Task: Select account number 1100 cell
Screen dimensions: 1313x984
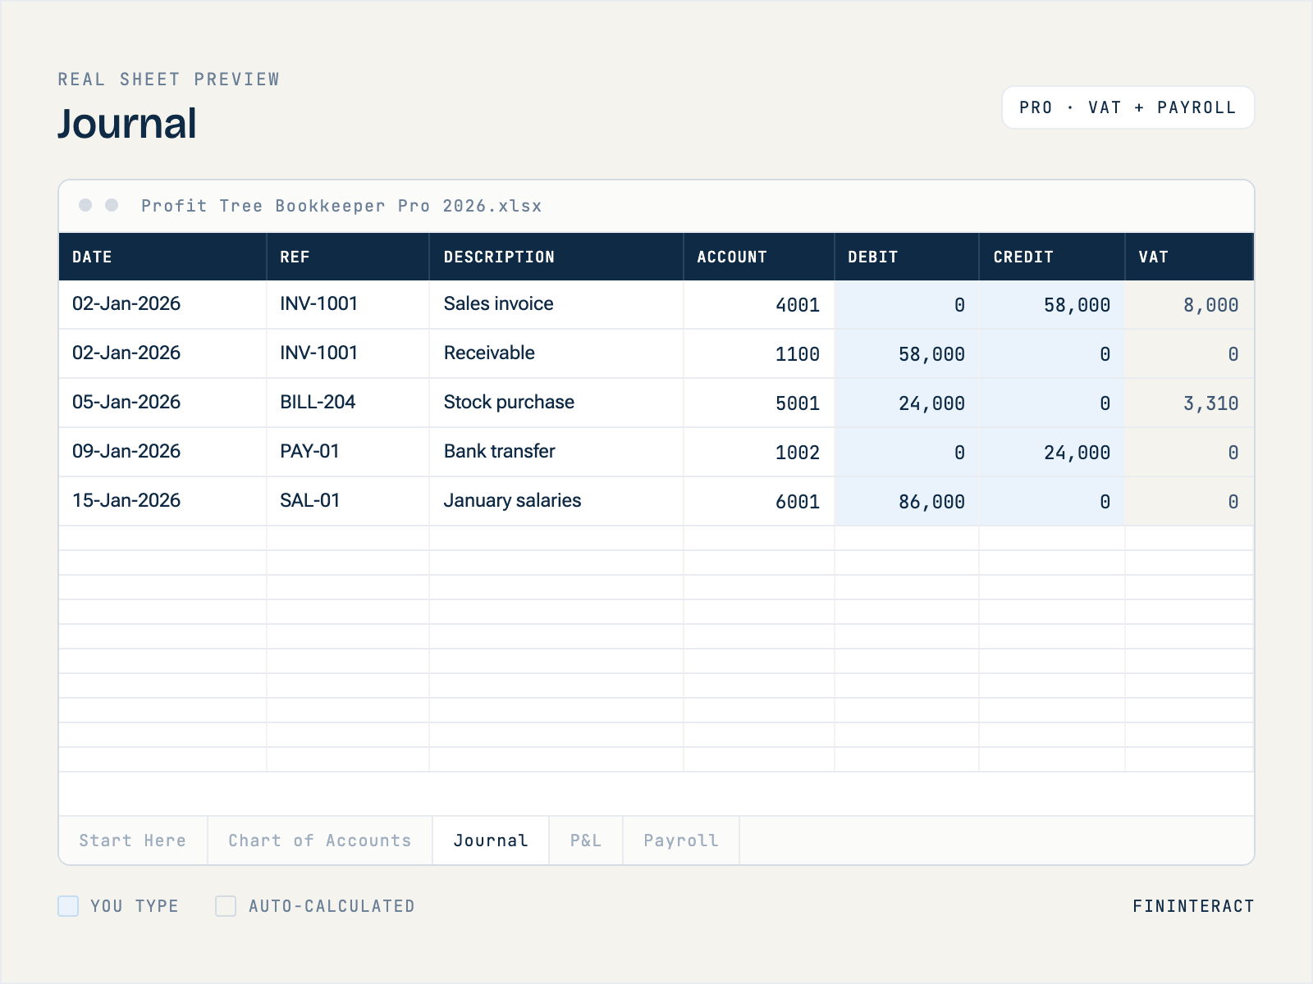Action: click(x=759, y=353)
